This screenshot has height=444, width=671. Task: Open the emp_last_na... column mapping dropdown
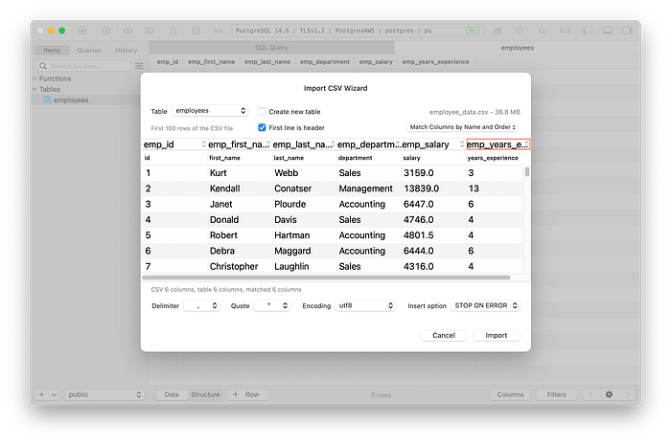304,144
